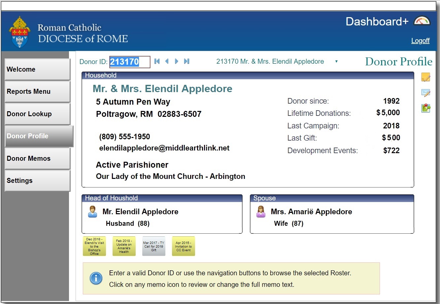Viewport: 440px width, 304px height.
Task: Click the Last Gift value $500
Action: (391, 138)
